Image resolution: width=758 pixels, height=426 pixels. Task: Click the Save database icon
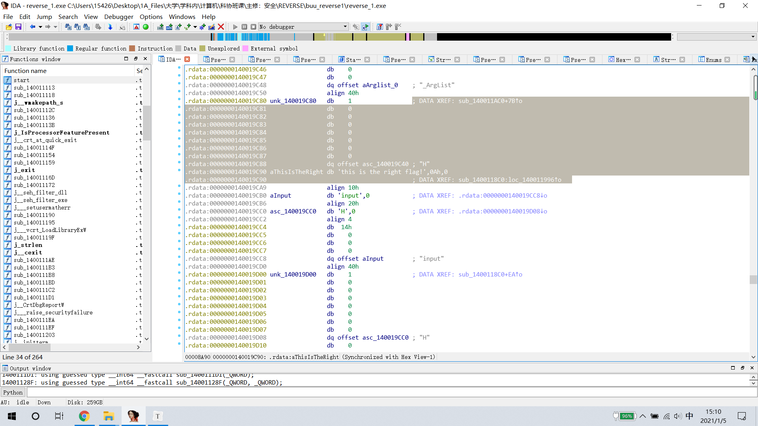(x=18, y=27)
